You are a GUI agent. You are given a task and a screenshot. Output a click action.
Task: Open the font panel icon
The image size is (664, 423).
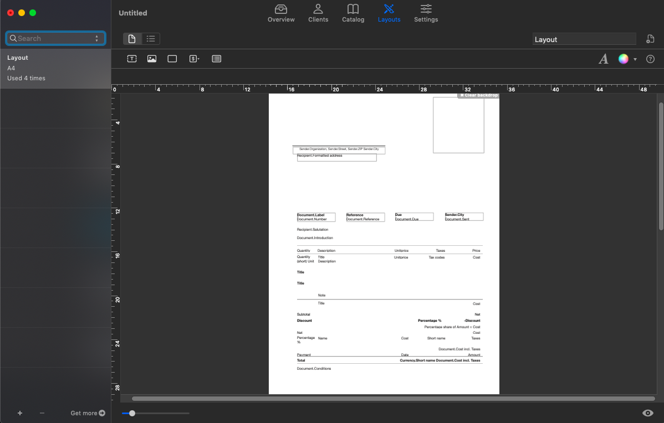pos(604,59)
